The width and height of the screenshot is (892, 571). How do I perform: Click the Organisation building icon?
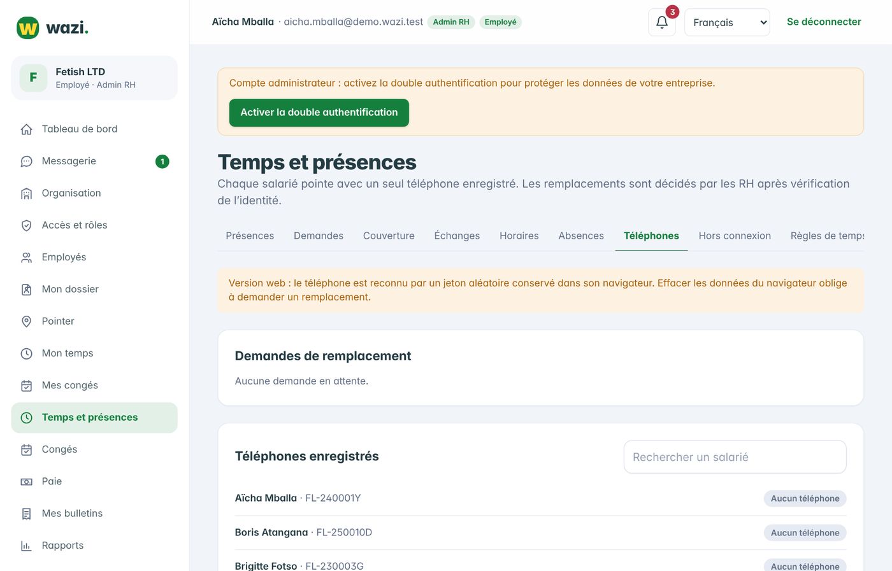(26, 194)
